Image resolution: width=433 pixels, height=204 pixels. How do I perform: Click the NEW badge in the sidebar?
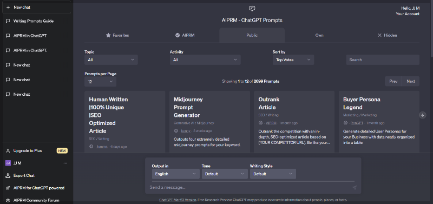(62, 151)
